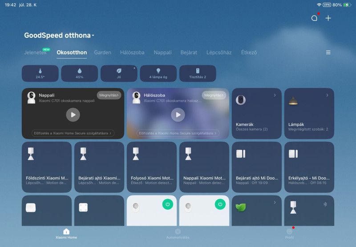Switch to the Étkező room tab
356x247 pixels.
coord(249,52)
